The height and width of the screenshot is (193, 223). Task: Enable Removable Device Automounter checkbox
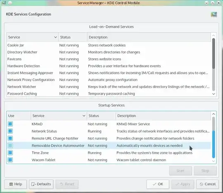[10, 145]
